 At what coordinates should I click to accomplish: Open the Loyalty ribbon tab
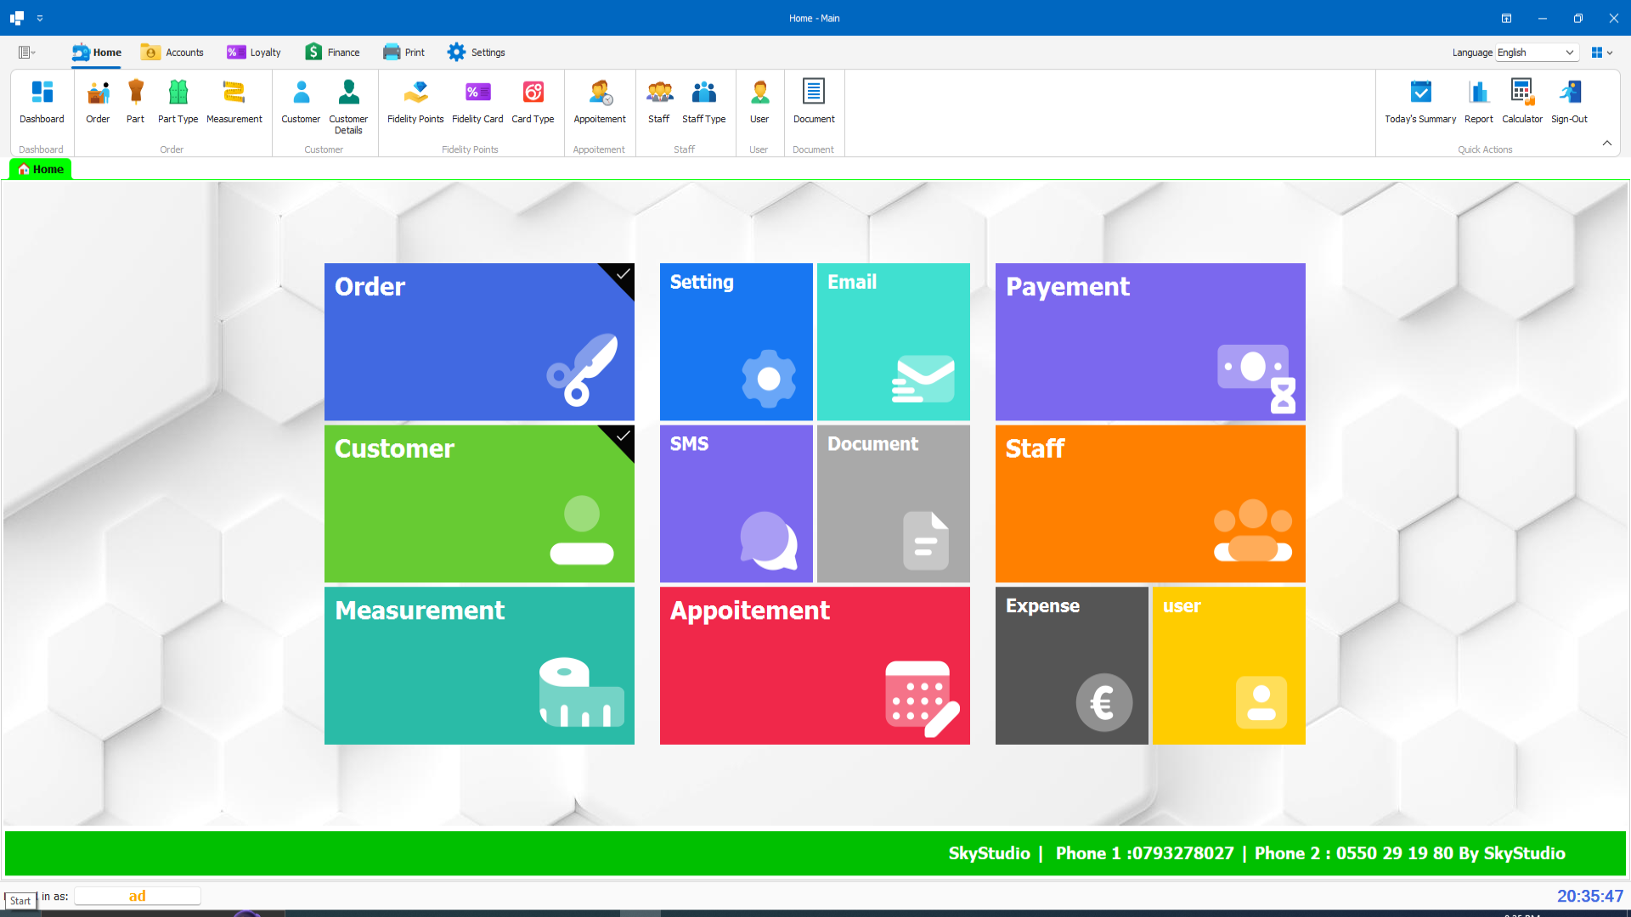tap(253, 53)
